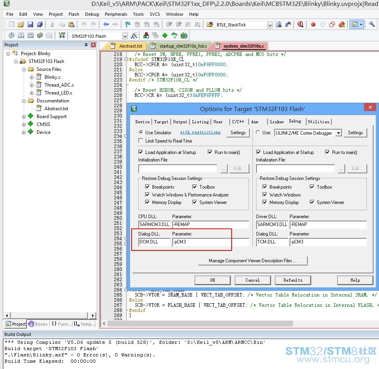Navigate backwards with blue arrow icon
379x369 pixels.
(106, 24)
